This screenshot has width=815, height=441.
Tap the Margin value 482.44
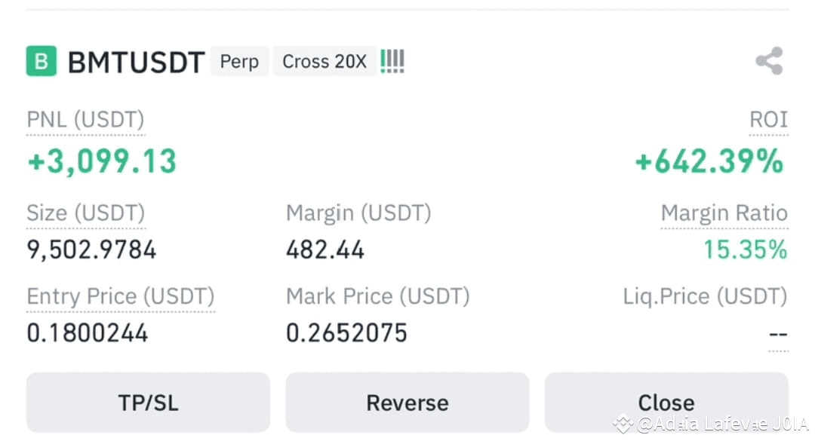pos(325,250)
